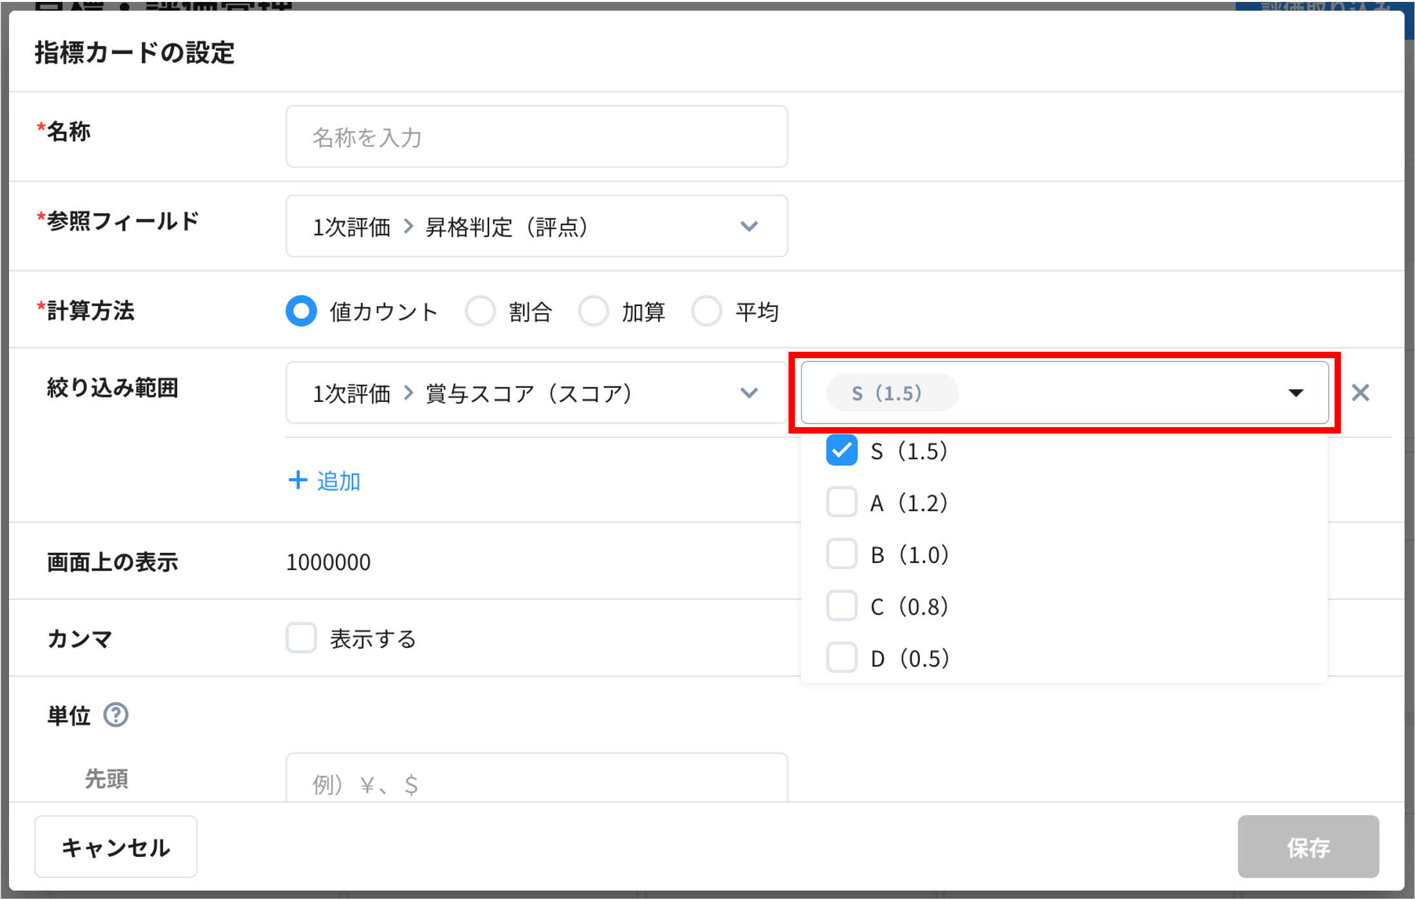Check the C（0.8）option
The height and width of the screenshot is (900, 1415).
(x=841, y=606)
